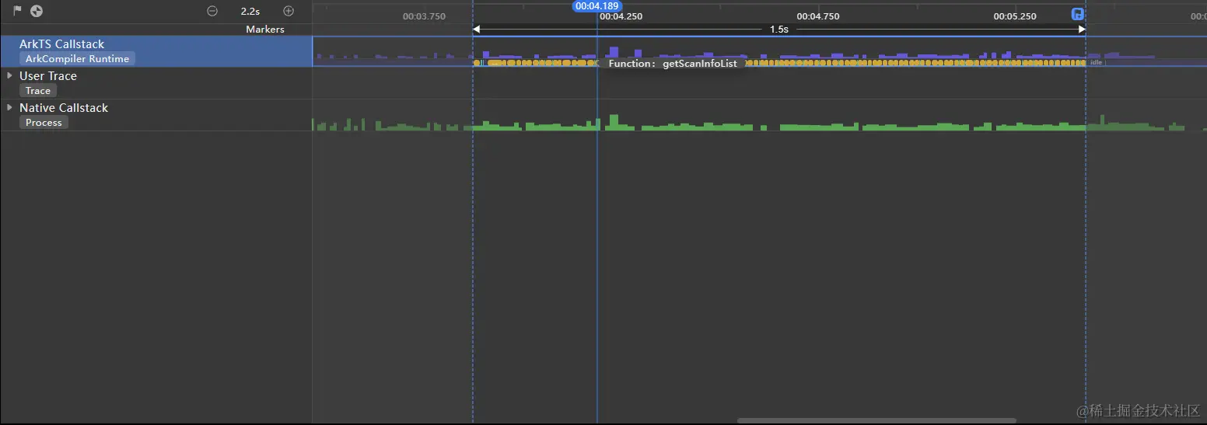This screenshot has height=425, width=1207.
Task: Click the 00:05.250 ruler timestamp
Action: point(1015,16)
